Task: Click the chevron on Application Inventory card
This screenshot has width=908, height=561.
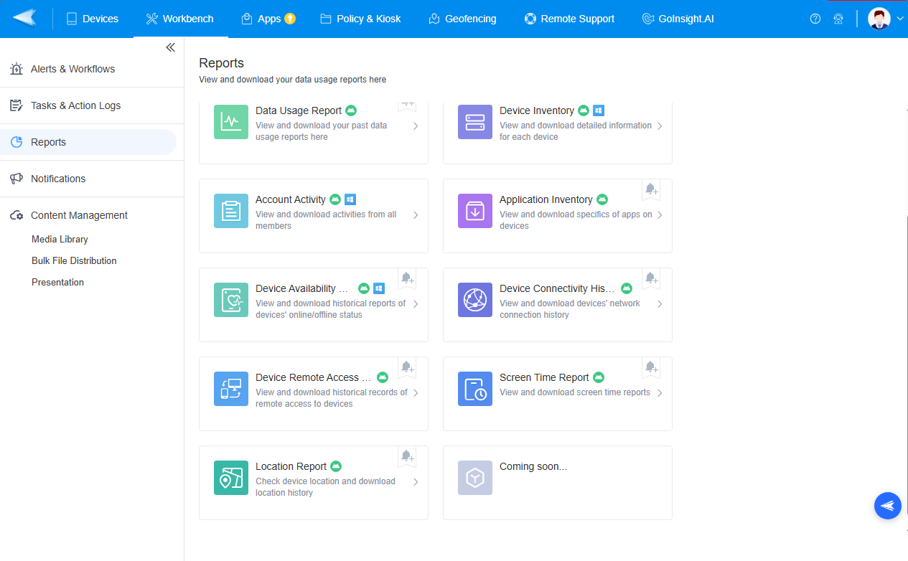Action: point(660,215)
